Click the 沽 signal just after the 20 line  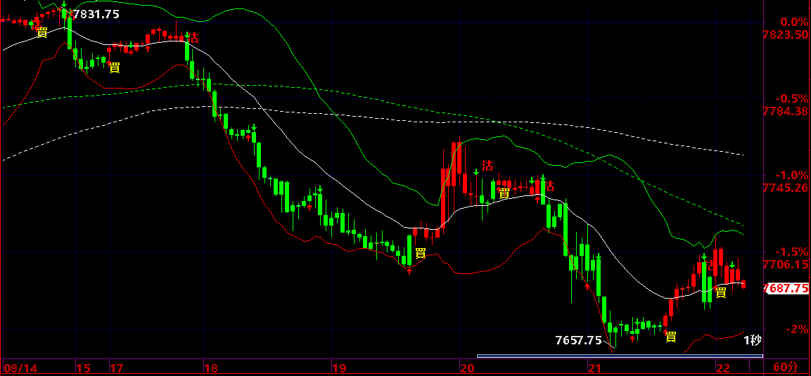point(487,166)
